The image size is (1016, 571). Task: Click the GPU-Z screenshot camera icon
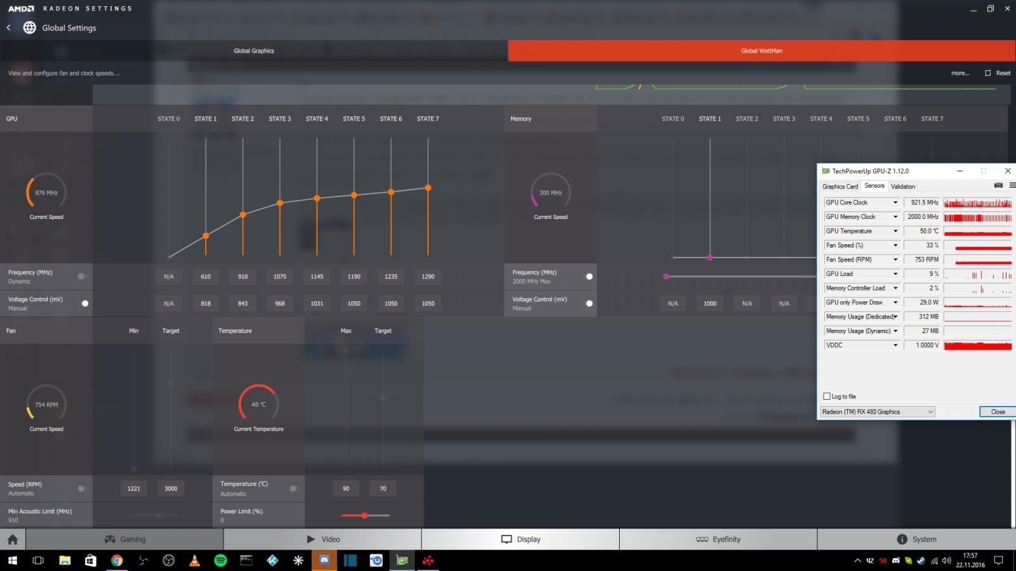[x=998, y=185]
